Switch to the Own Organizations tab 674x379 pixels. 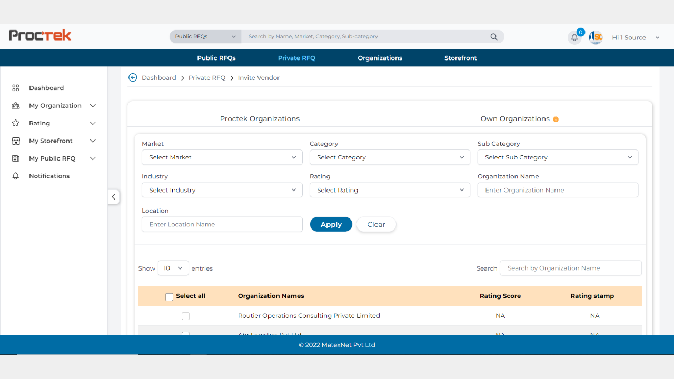click(514, 119)
